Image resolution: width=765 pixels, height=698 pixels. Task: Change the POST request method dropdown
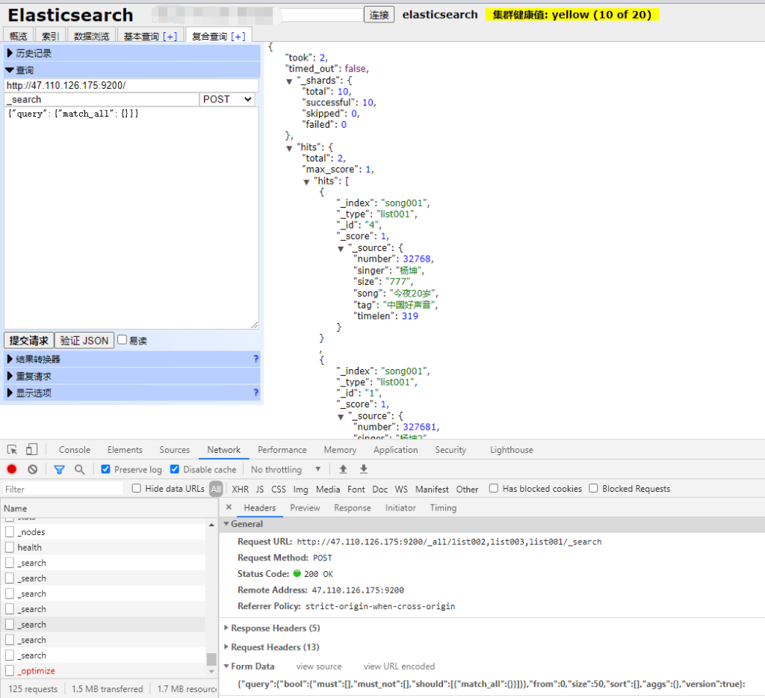226,99
